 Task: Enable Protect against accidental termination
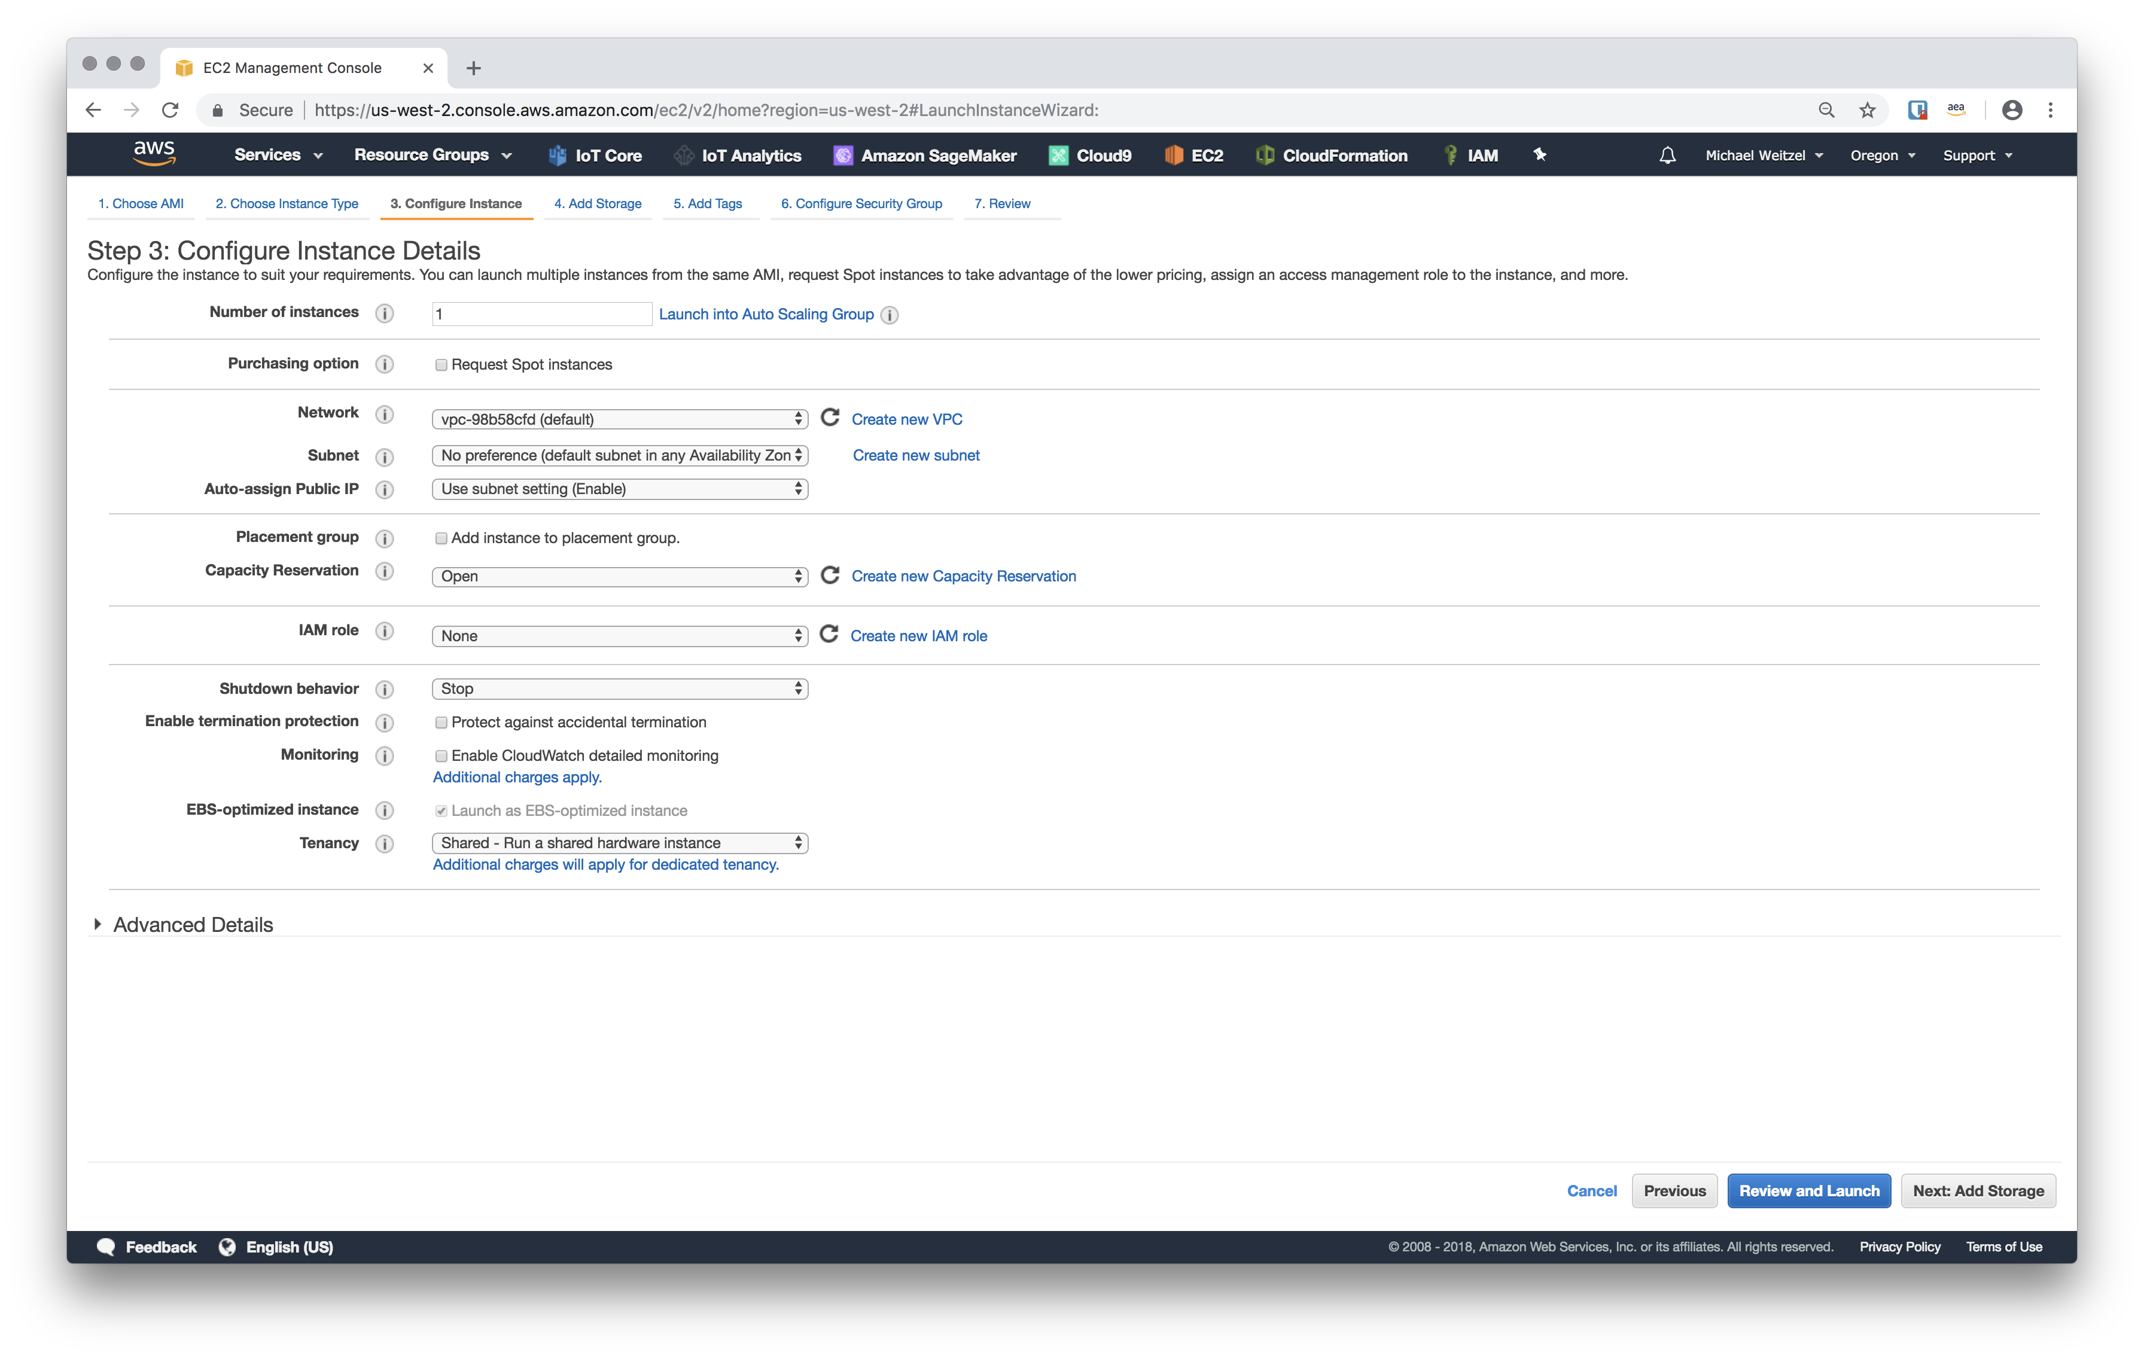(441, 722)
